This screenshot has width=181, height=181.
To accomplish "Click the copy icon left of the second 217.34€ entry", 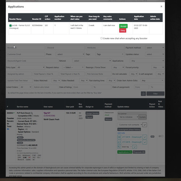I will [x=119, y=142].
